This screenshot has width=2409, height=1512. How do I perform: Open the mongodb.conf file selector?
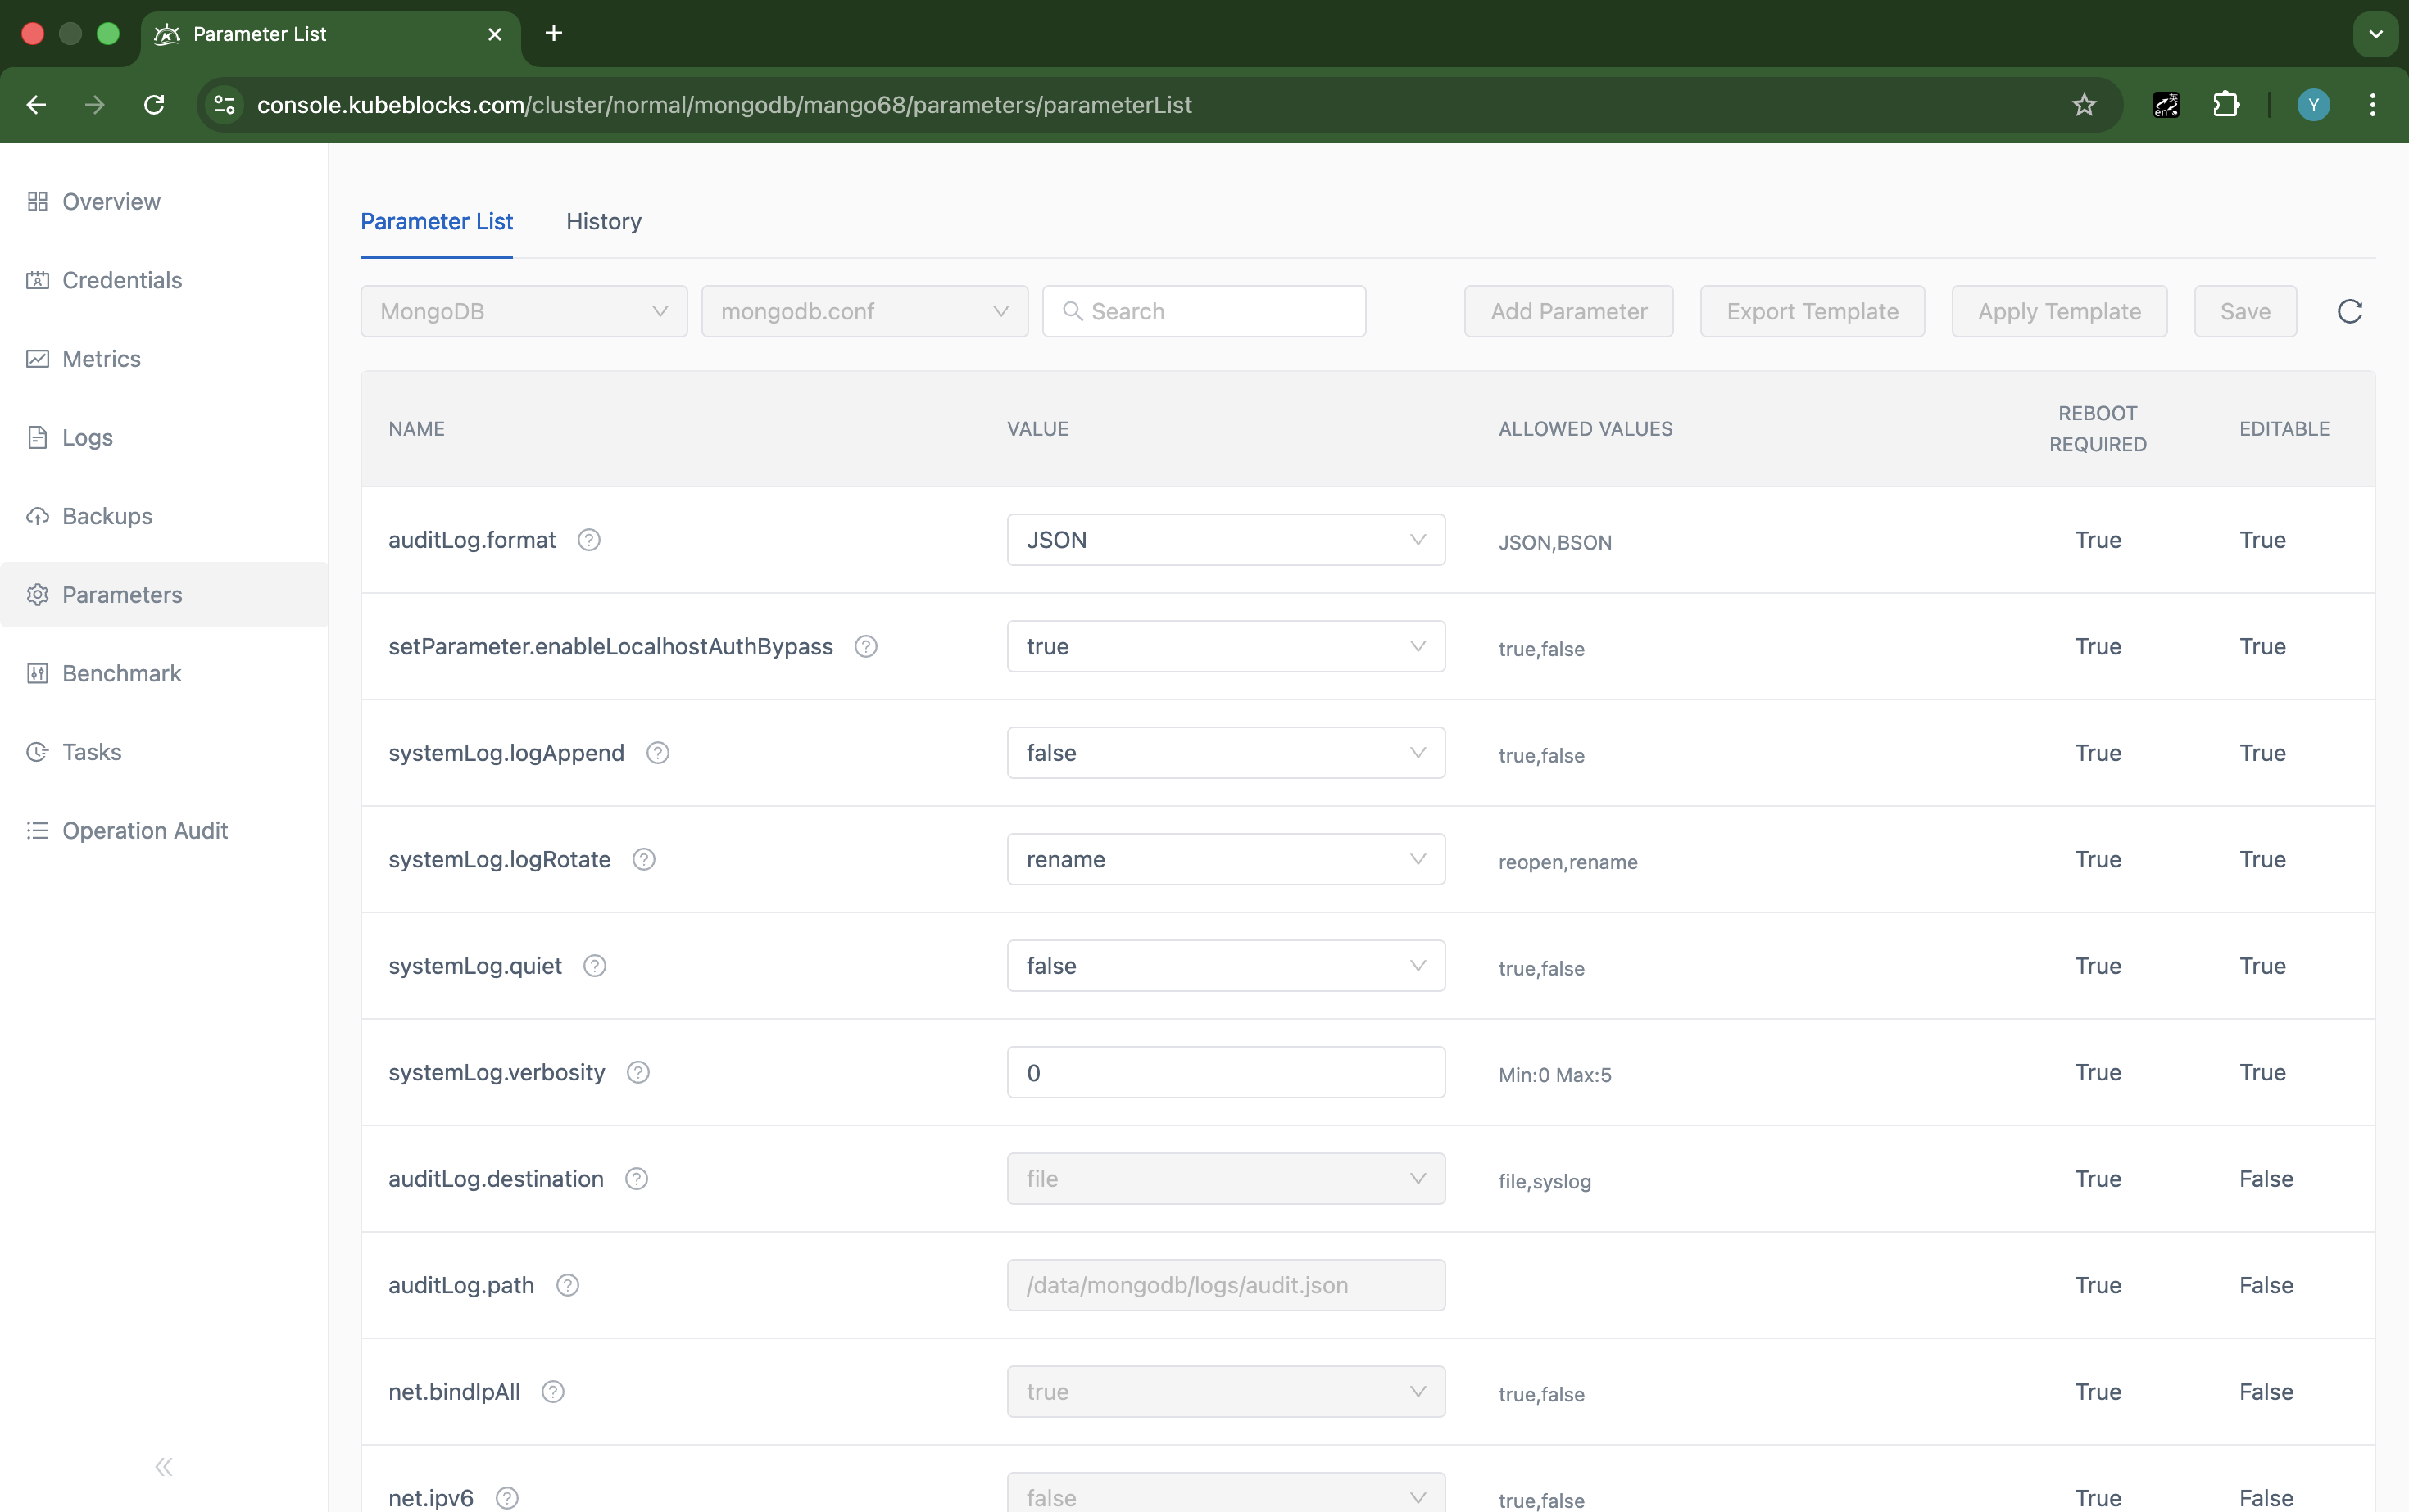coord(865,311)
